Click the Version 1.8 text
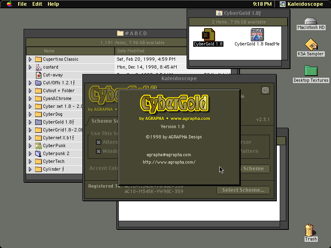 point(173,127)
